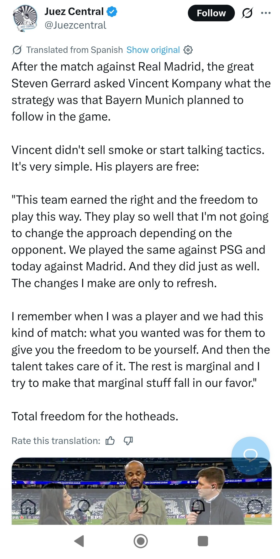Screen dimensions: 280x559
Task: Open Juez Central profile avatar
Action: [x=25, y=18]
